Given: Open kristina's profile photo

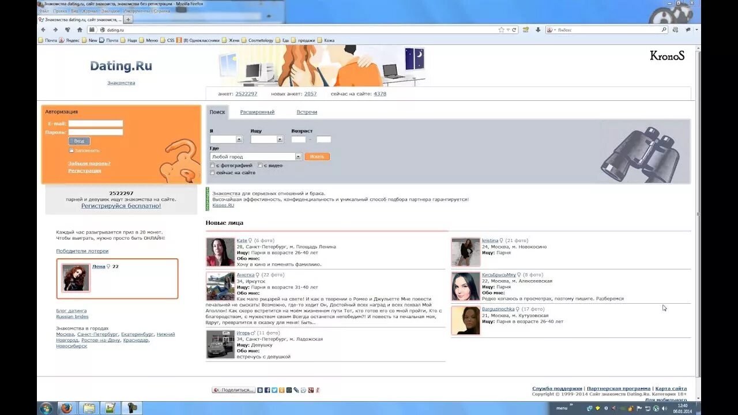Looking at the screenshot, I should tap(466, 252).
